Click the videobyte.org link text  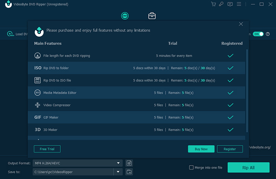coord(260,147)
